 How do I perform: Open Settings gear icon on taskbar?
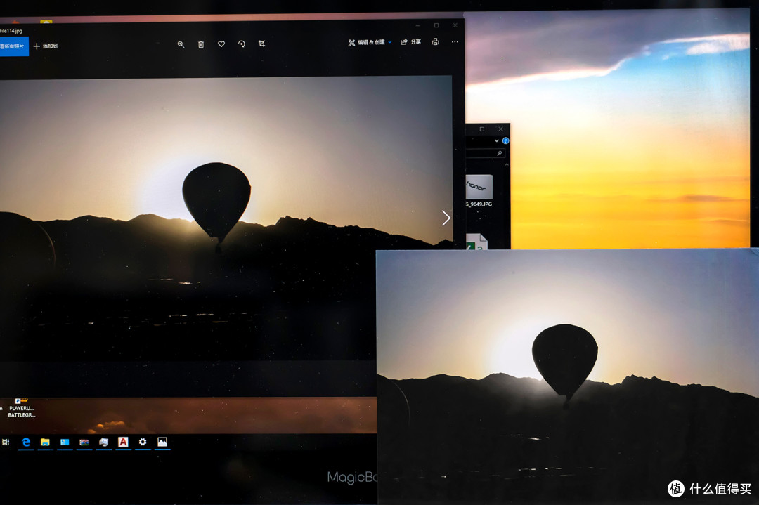point(142,442)
